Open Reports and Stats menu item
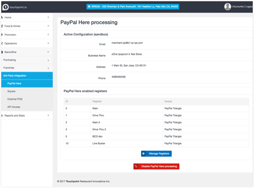This screenshot has height=188, width=254. pos(27,116)
